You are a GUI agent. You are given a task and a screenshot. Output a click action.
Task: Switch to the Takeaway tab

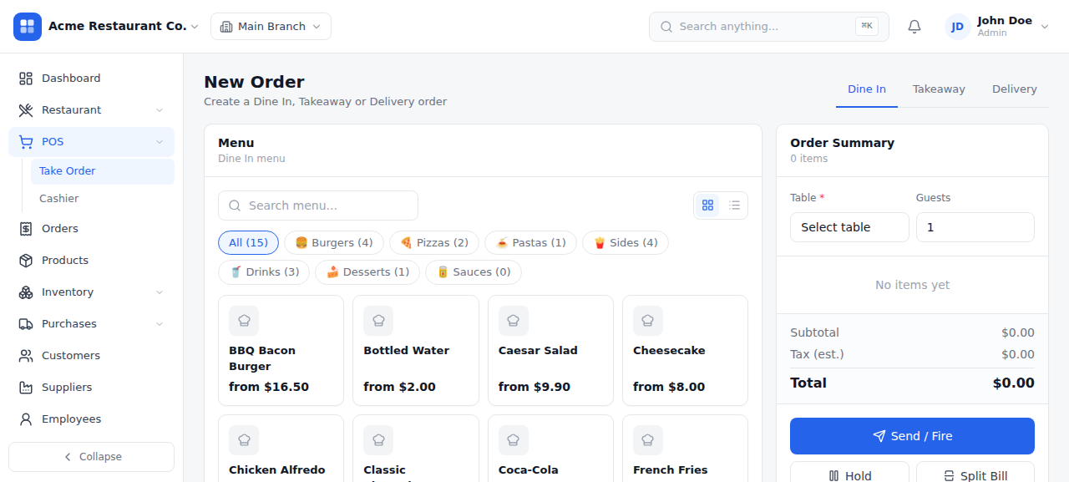pyautogui.click(x=939, y=89)
